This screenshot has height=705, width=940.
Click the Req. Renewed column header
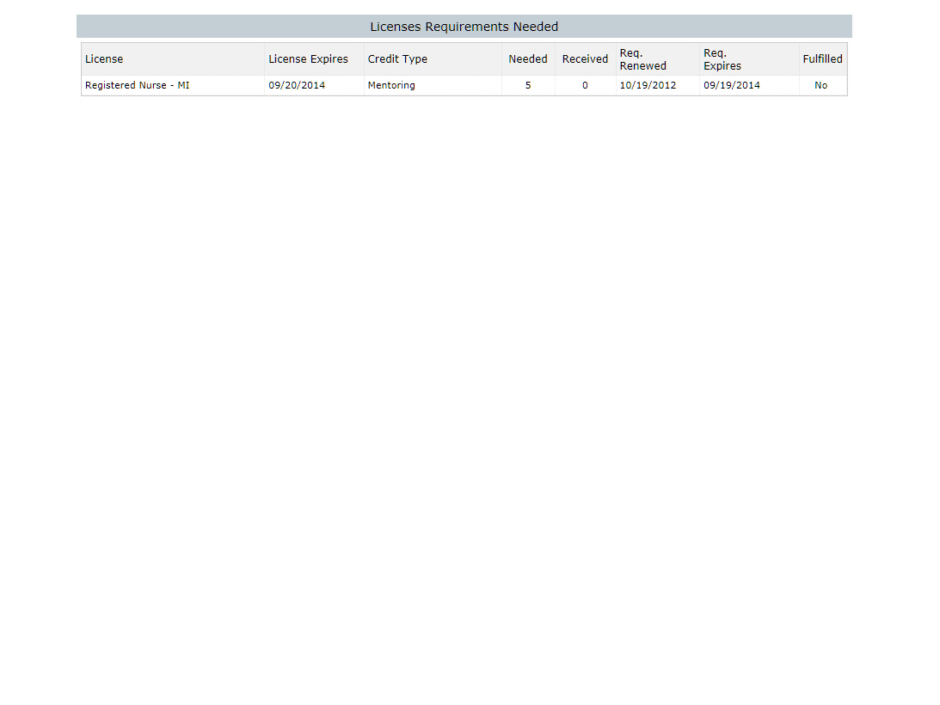tap(642, 59)
